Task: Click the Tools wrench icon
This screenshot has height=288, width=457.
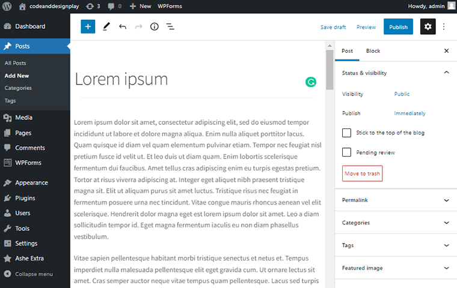Action: (8, 229)
